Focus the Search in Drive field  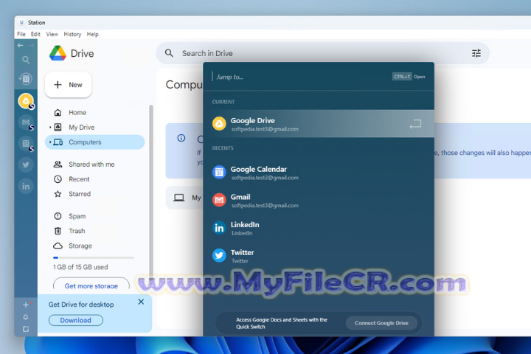click(322, 53)
